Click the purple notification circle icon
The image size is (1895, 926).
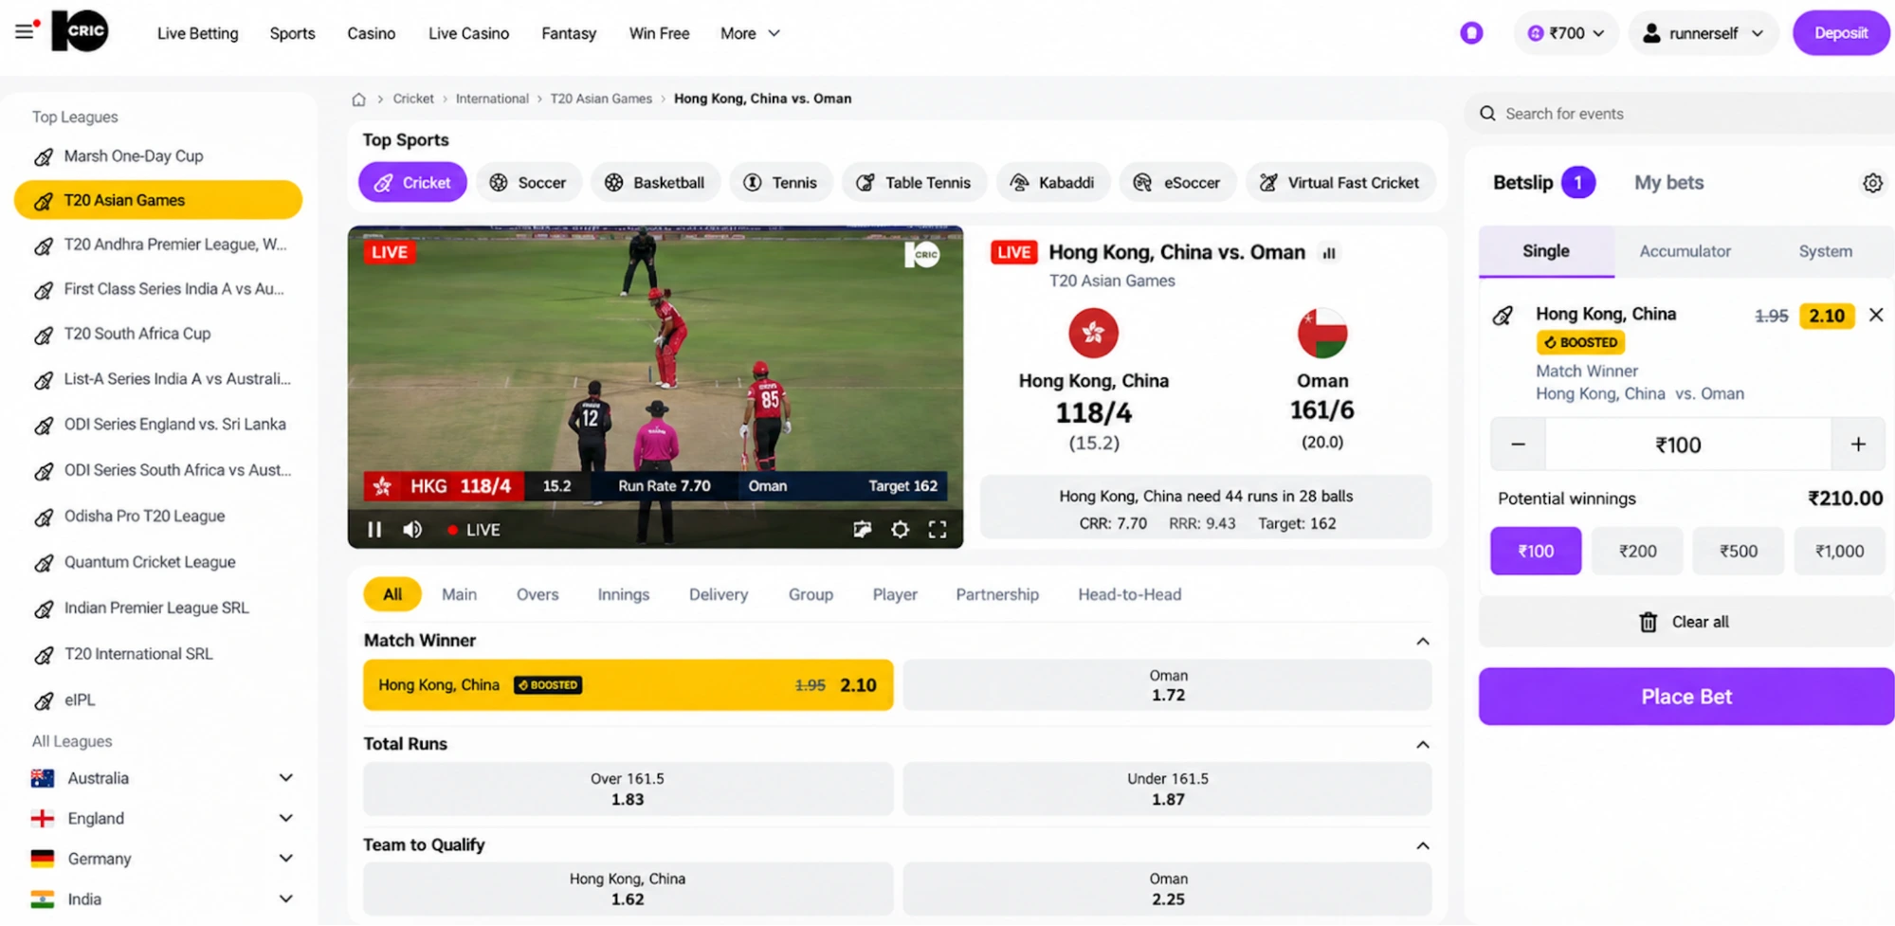coord(1471,33)
